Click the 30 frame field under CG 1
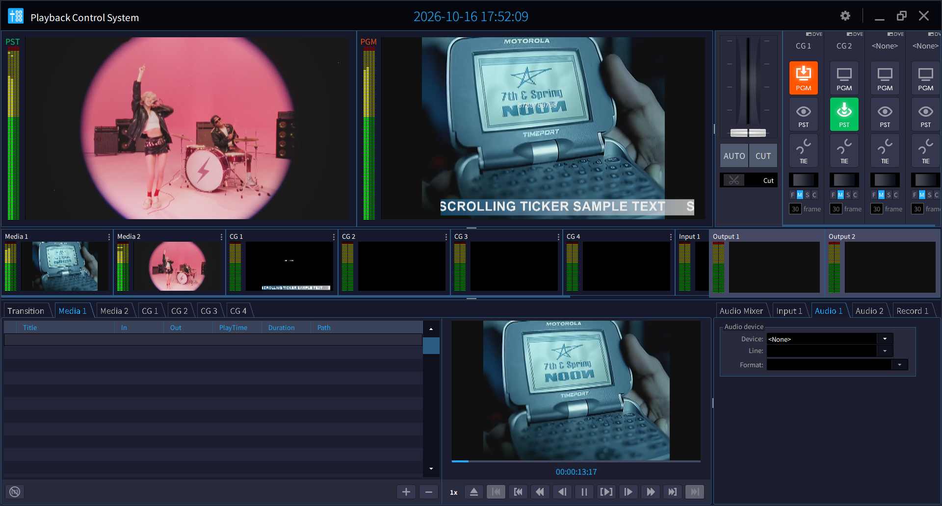 coord(795,209)
